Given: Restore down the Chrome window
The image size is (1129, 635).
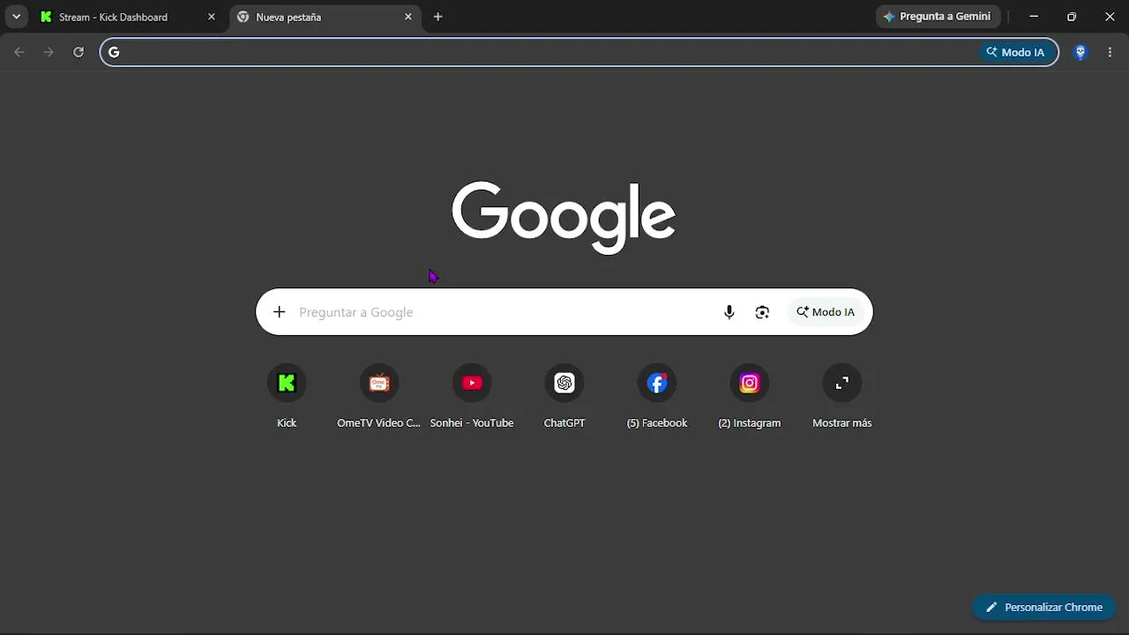Looking at the screenshot, I should 1072,17.
